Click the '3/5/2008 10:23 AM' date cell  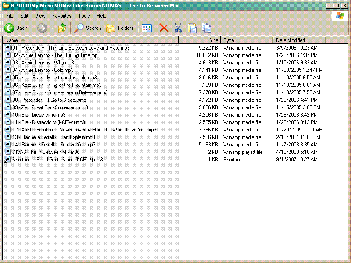pos(297,48)
